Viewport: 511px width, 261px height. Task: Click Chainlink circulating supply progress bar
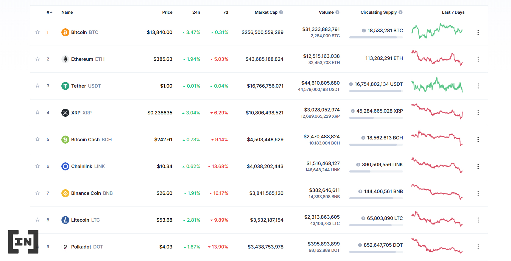[x=376, y=171]
